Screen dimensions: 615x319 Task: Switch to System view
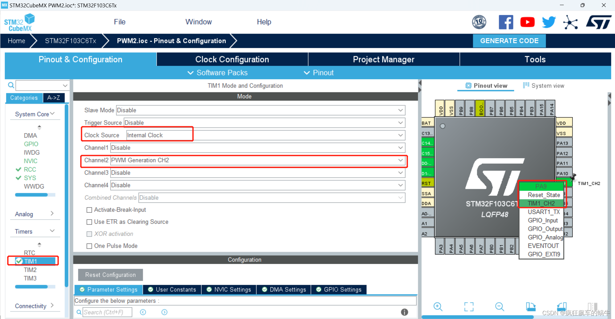pyautogui.click(x=544, y=86)
